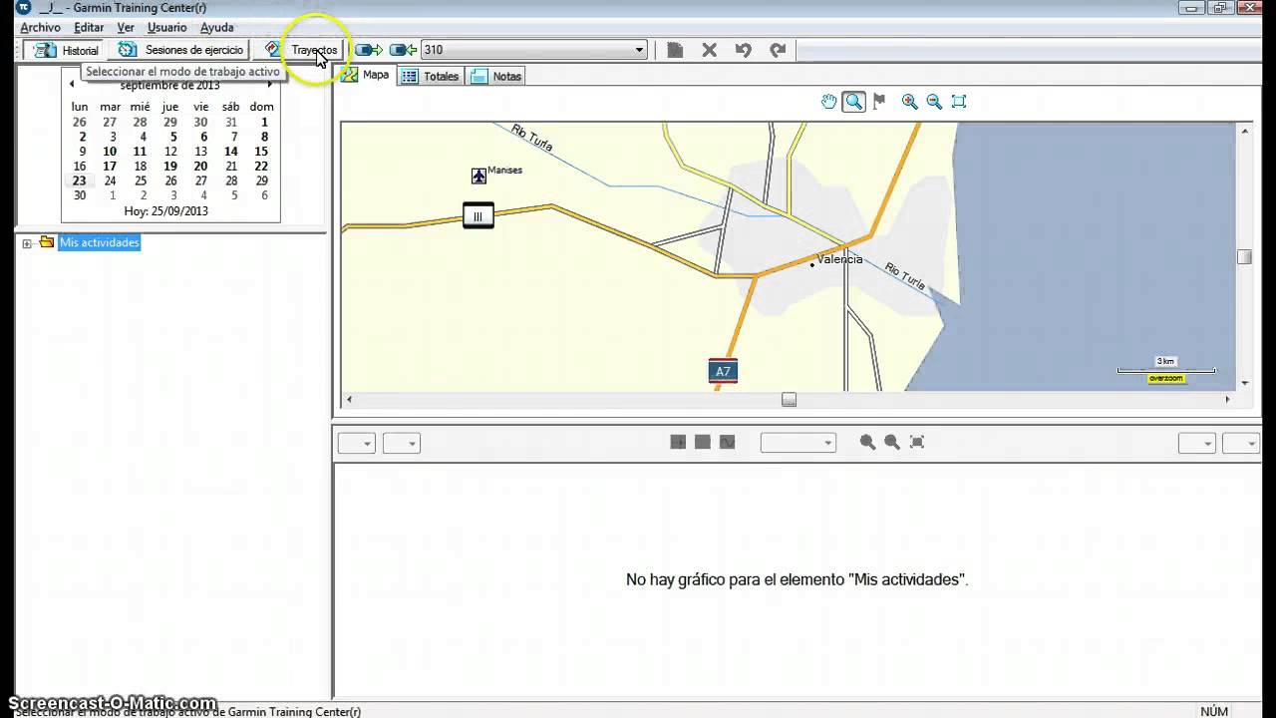Screen dimensions: 1276x718
Task: Click the graph zoom out icon
Action: coord(891,442)
